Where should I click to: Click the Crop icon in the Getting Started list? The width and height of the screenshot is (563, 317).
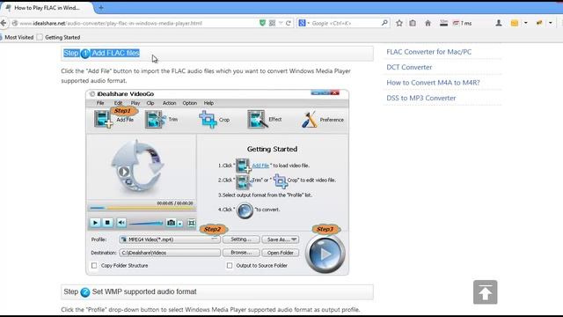pyautogui.click(x=280, y=181)
